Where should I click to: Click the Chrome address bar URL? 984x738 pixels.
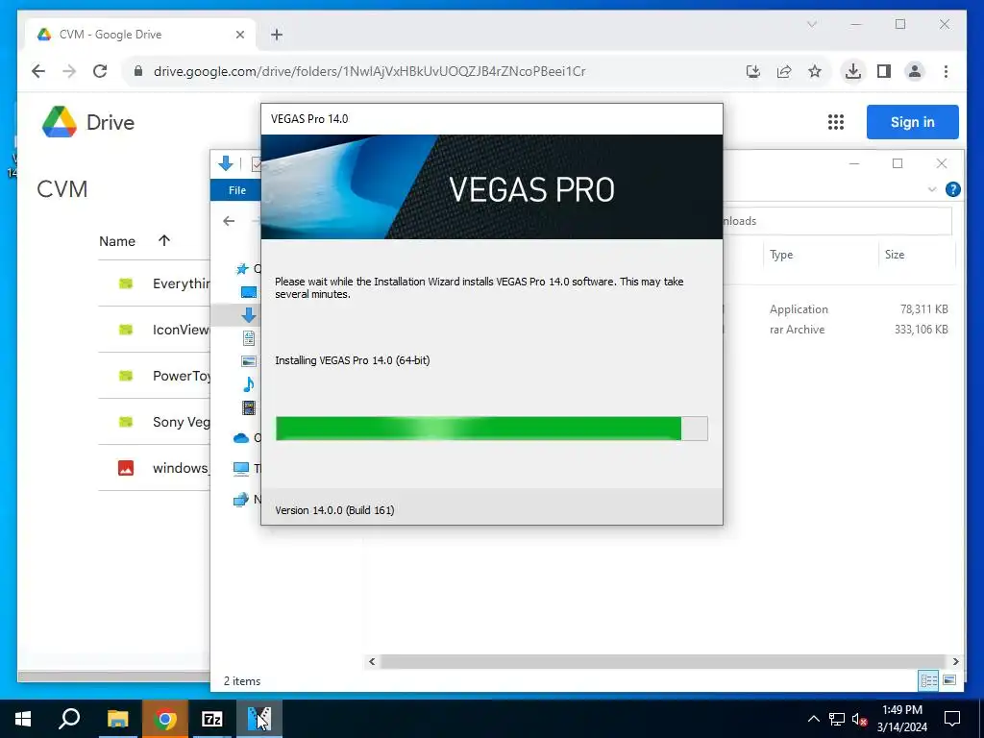click(x=369, y=71)
